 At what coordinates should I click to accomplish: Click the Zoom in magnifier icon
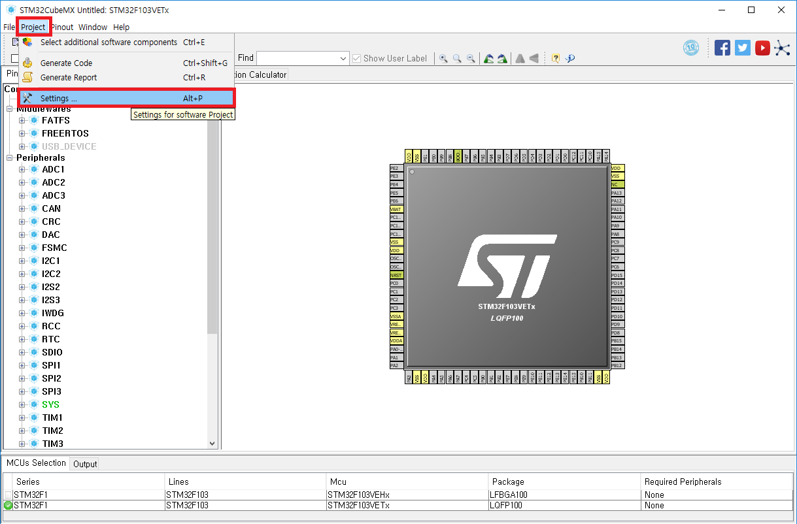[443, 58]
